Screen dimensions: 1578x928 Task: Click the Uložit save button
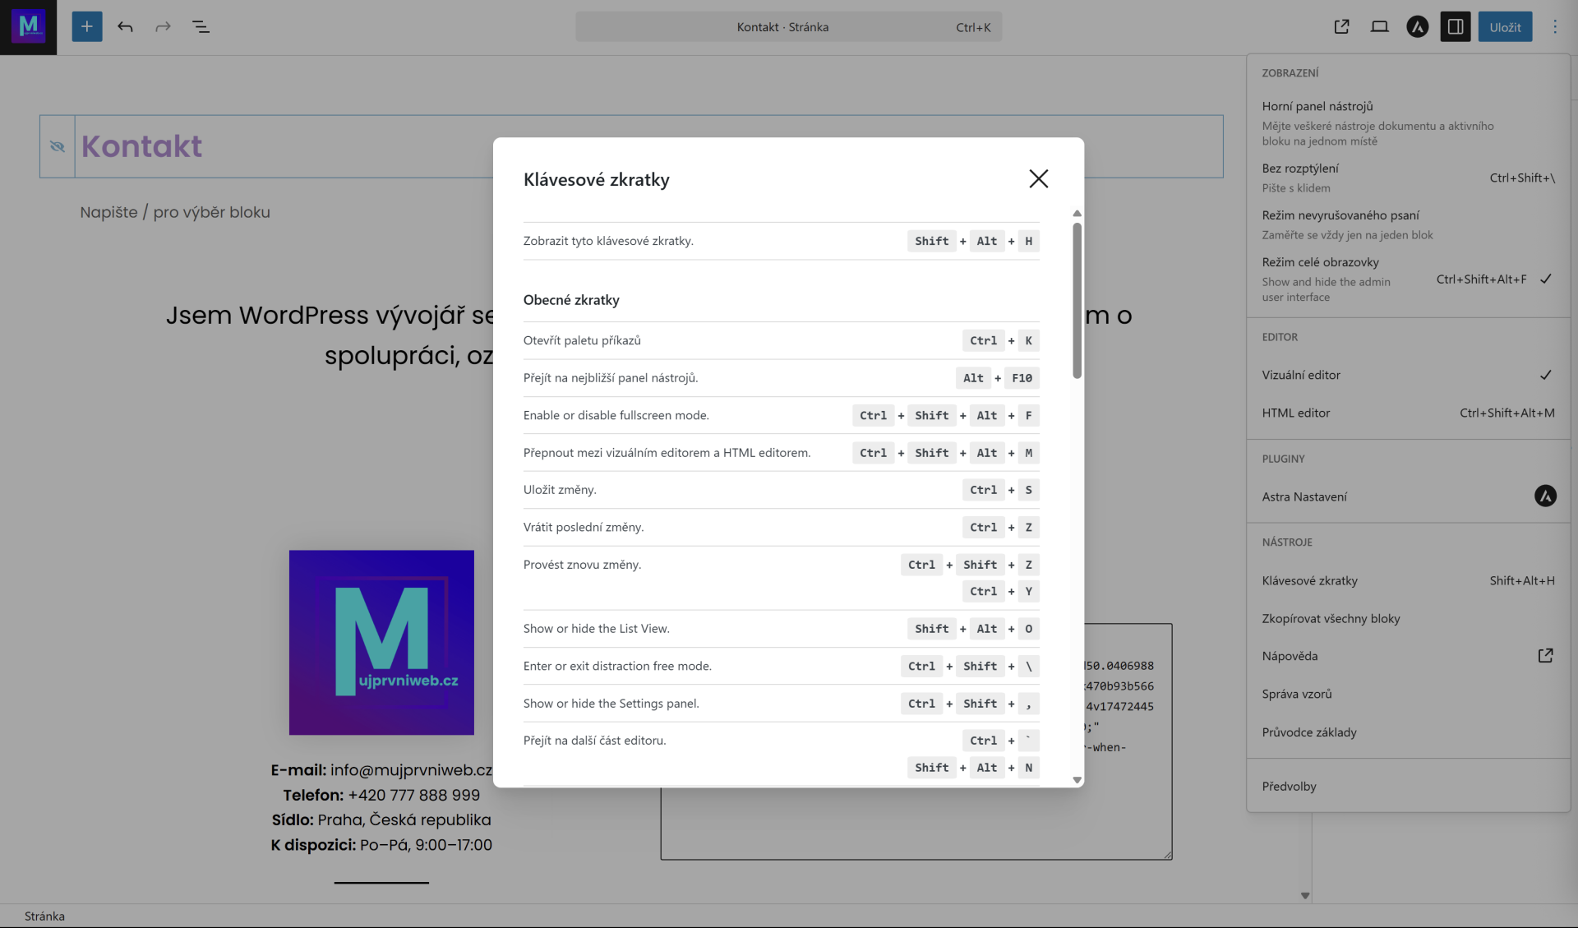pyautogui.click(x=1504, y=27)
